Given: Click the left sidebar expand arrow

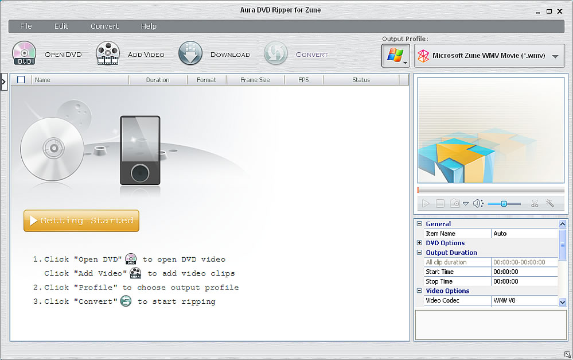Looking at the screenshot, I should point(4,82).
